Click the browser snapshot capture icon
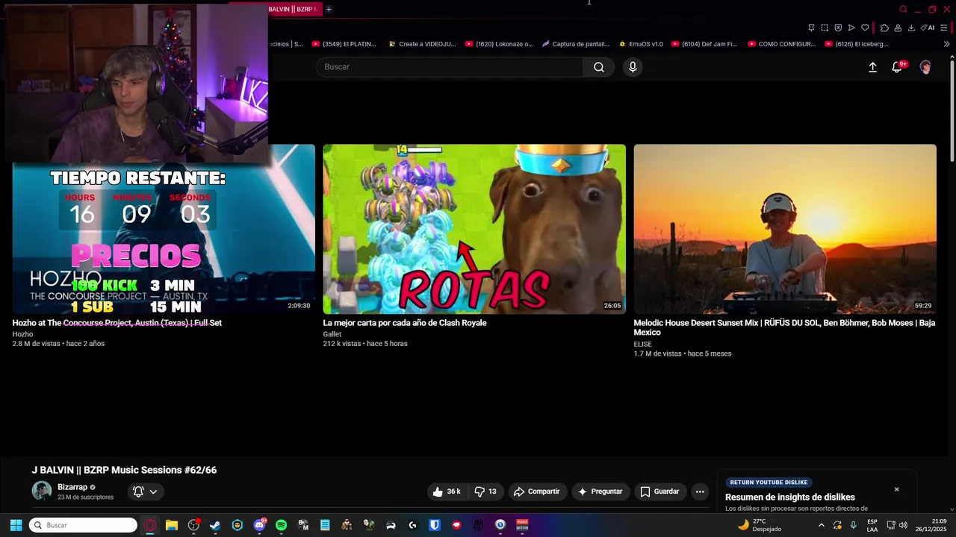The image size is (956, 537). (x=825, y=28)
